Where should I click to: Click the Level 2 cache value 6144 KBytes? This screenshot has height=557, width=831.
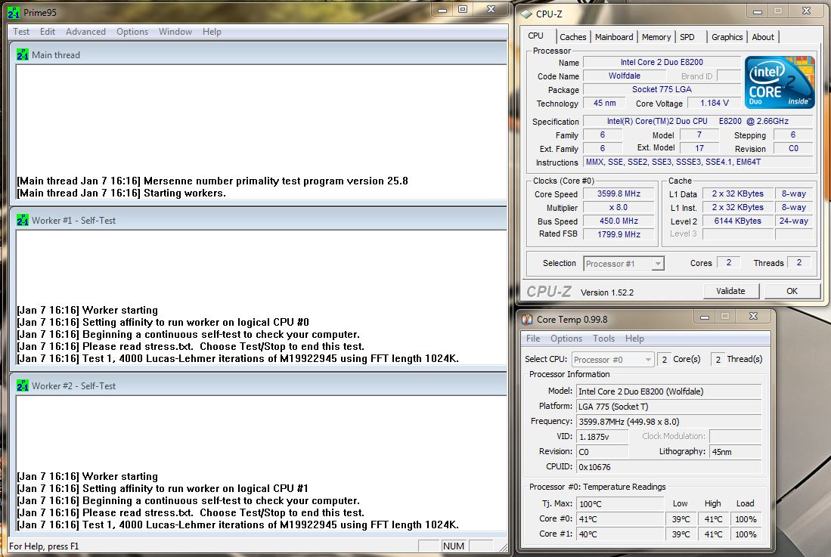pos(737,221)
